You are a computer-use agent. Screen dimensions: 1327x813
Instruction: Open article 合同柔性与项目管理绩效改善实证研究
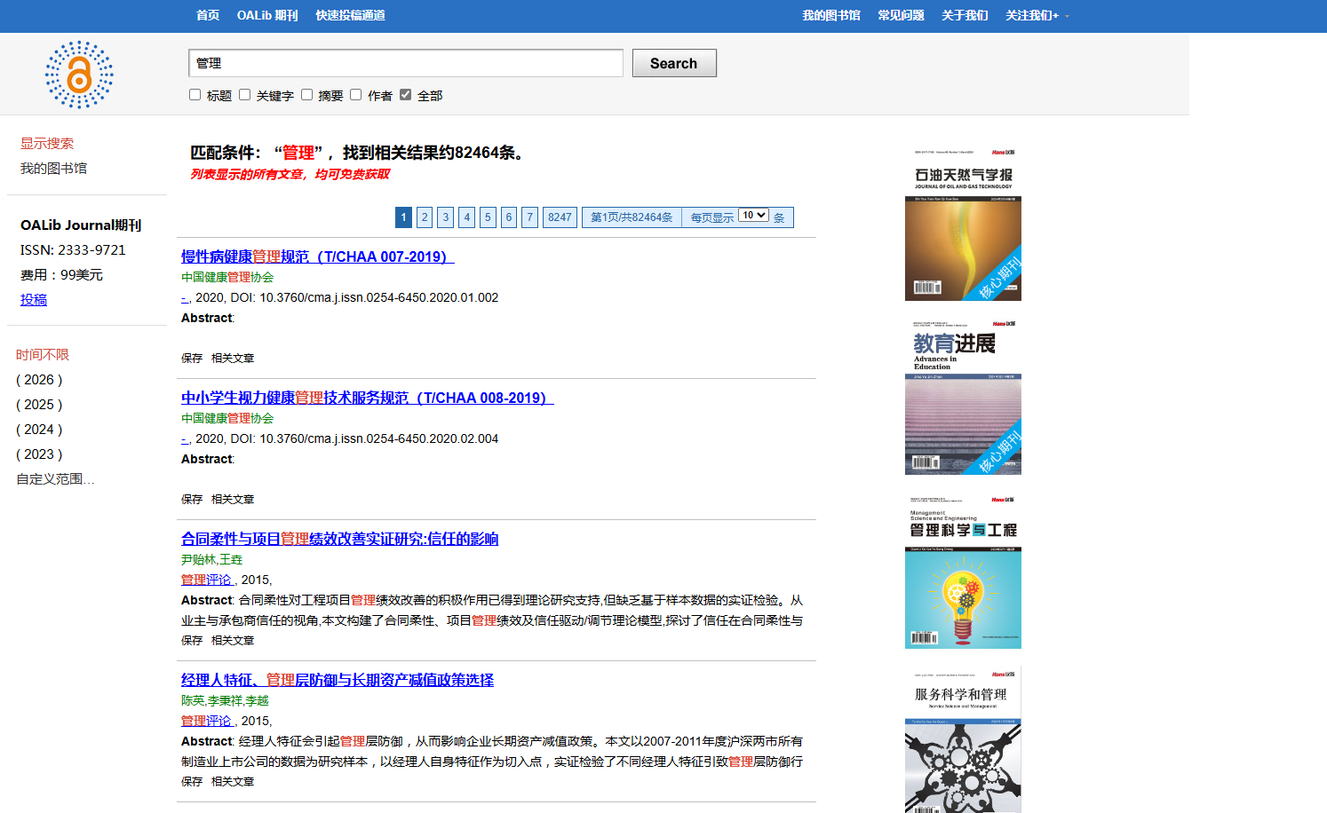(x=339, y=539)
